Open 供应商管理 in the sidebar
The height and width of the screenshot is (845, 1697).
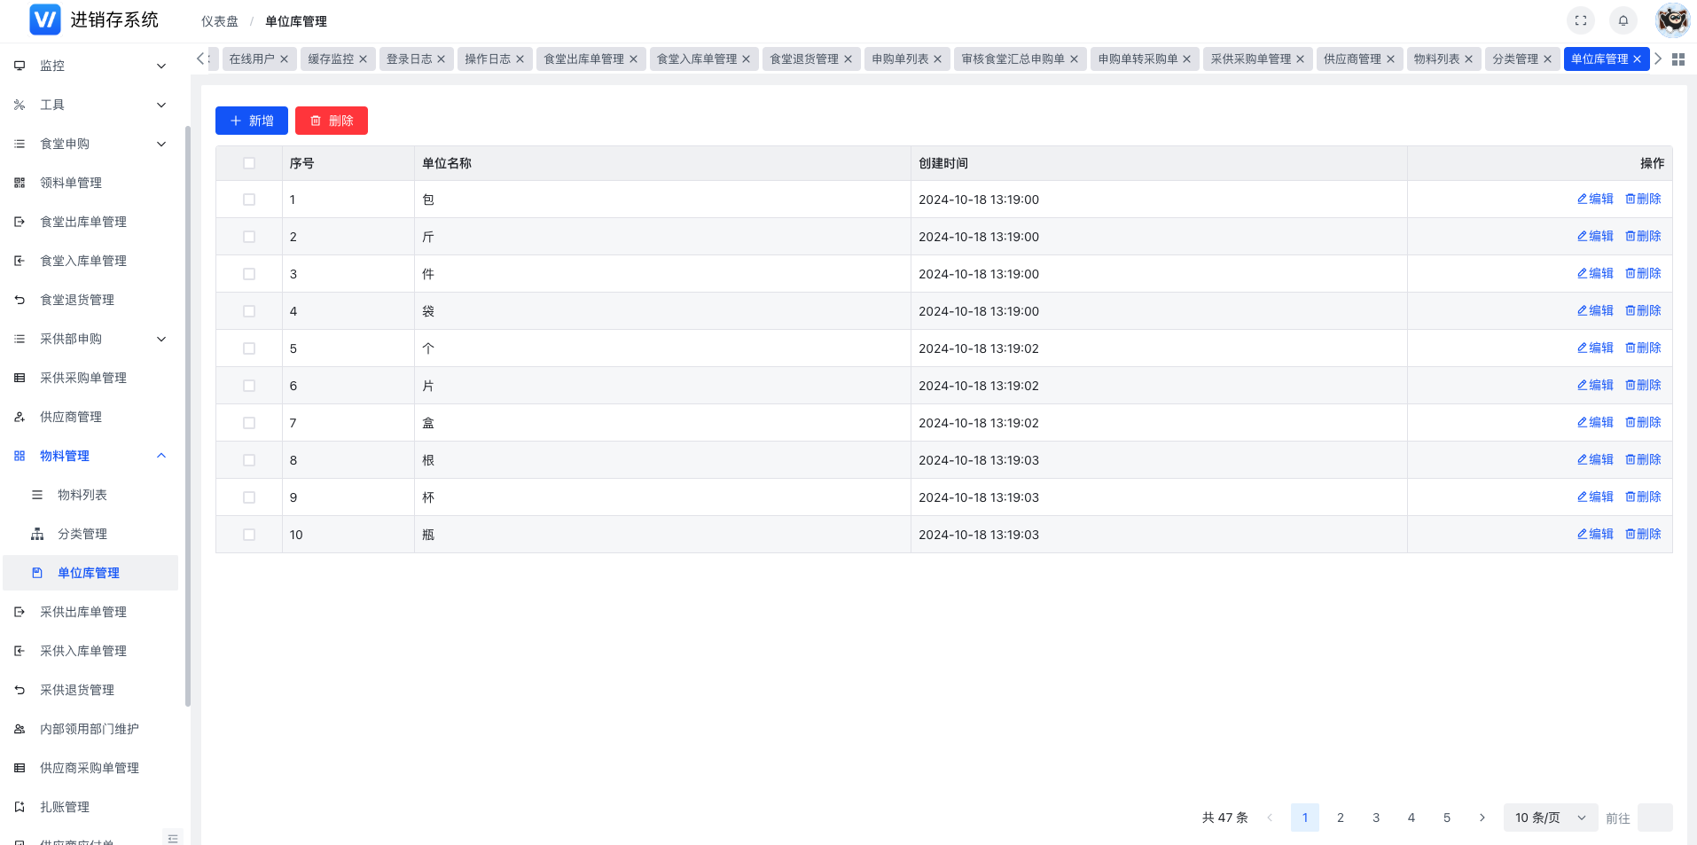click(90, 417)
